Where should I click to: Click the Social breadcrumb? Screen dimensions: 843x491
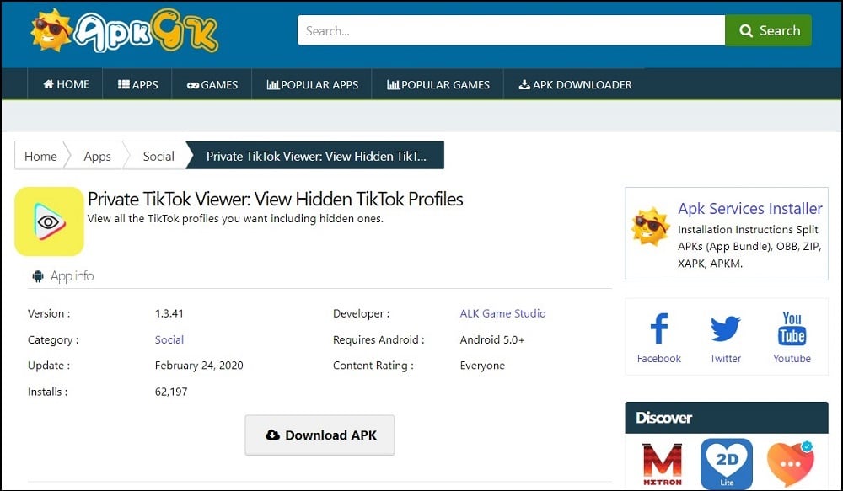pyautogui.click(x=158, y=157)
